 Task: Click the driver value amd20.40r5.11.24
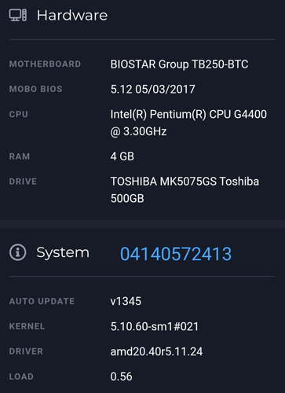coord(156,351)
